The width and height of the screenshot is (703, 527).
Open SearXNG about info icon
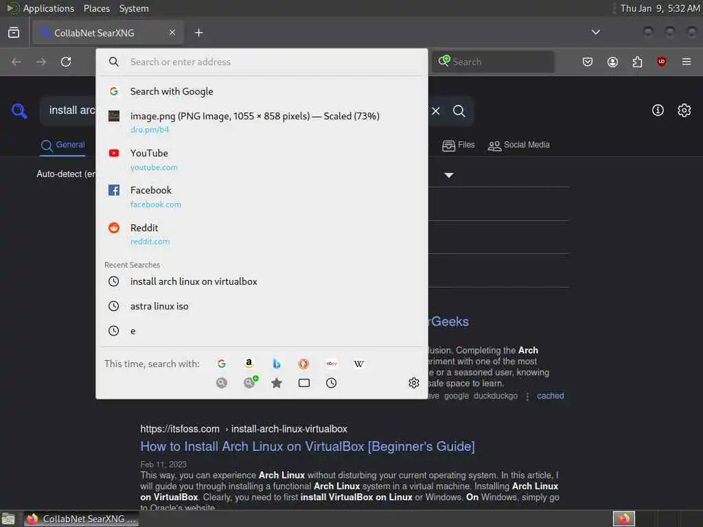point(658,110)
